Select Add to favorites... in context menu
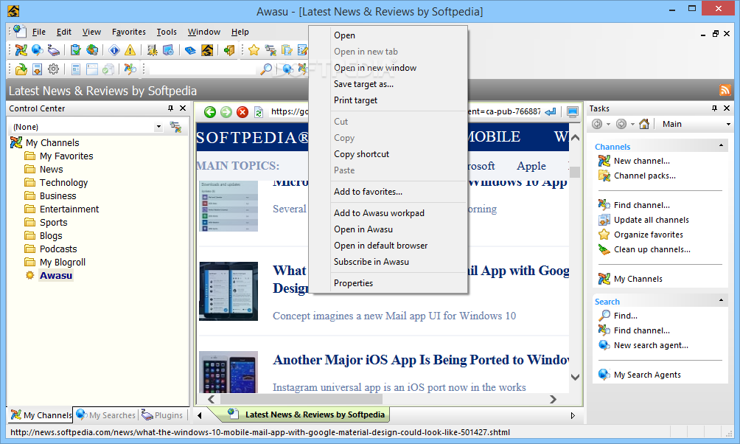Screen dimensions: 740x444 (368, 192)
